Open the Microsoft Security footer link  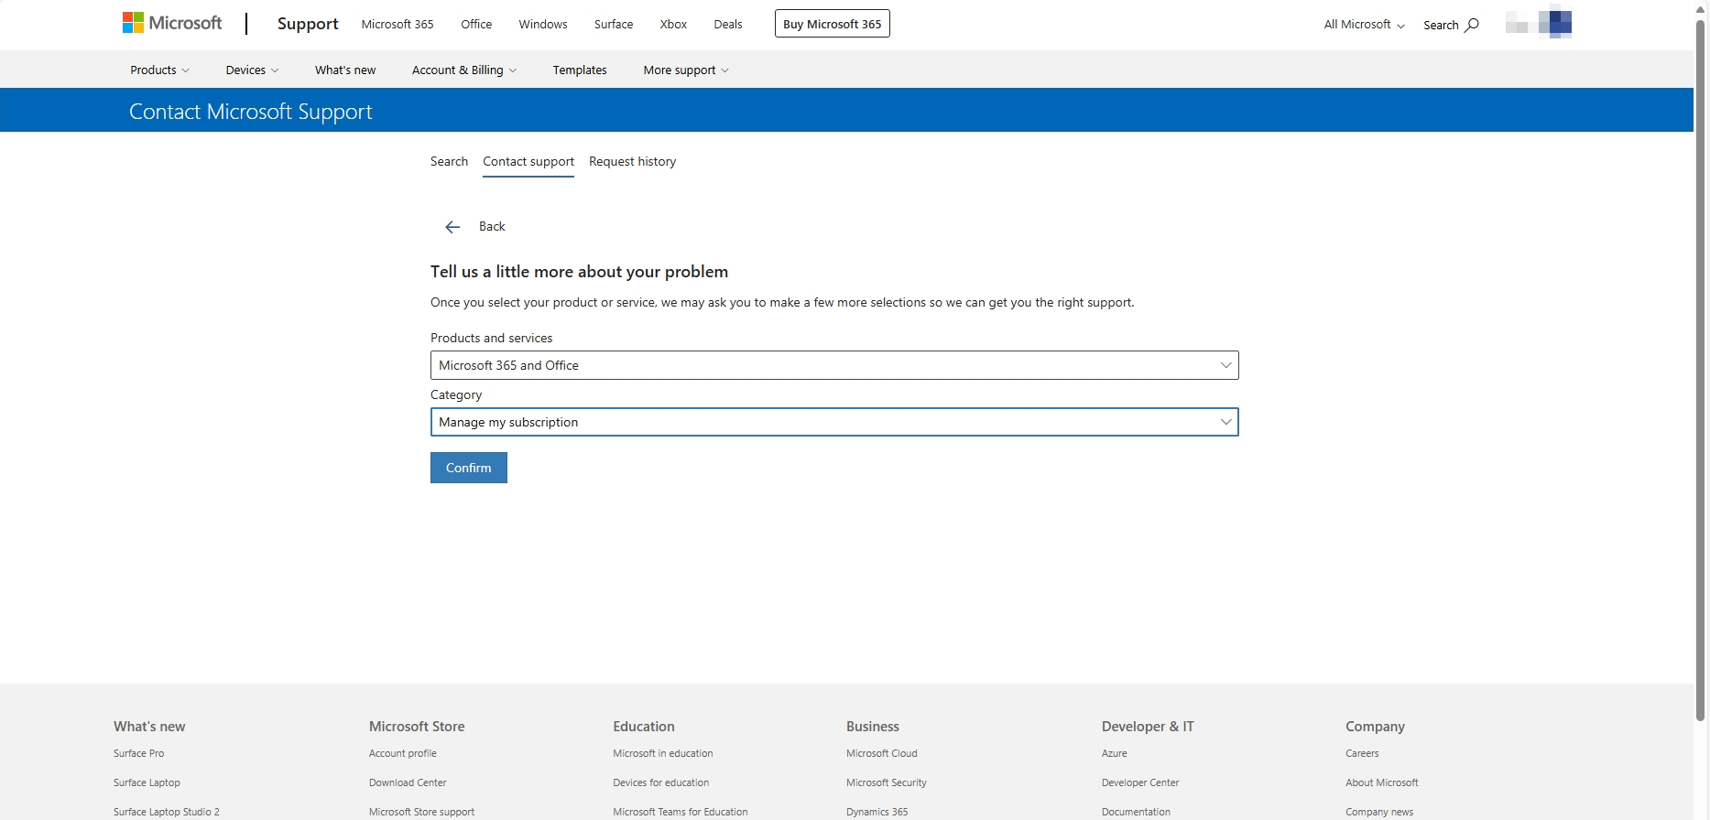887,782
